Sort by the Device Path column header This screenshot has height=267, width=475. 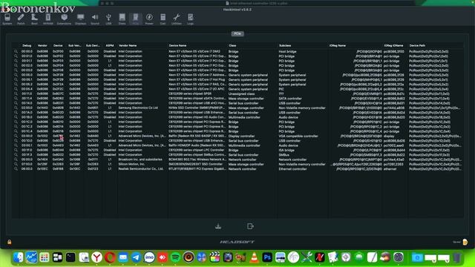[x=417, y=46]
